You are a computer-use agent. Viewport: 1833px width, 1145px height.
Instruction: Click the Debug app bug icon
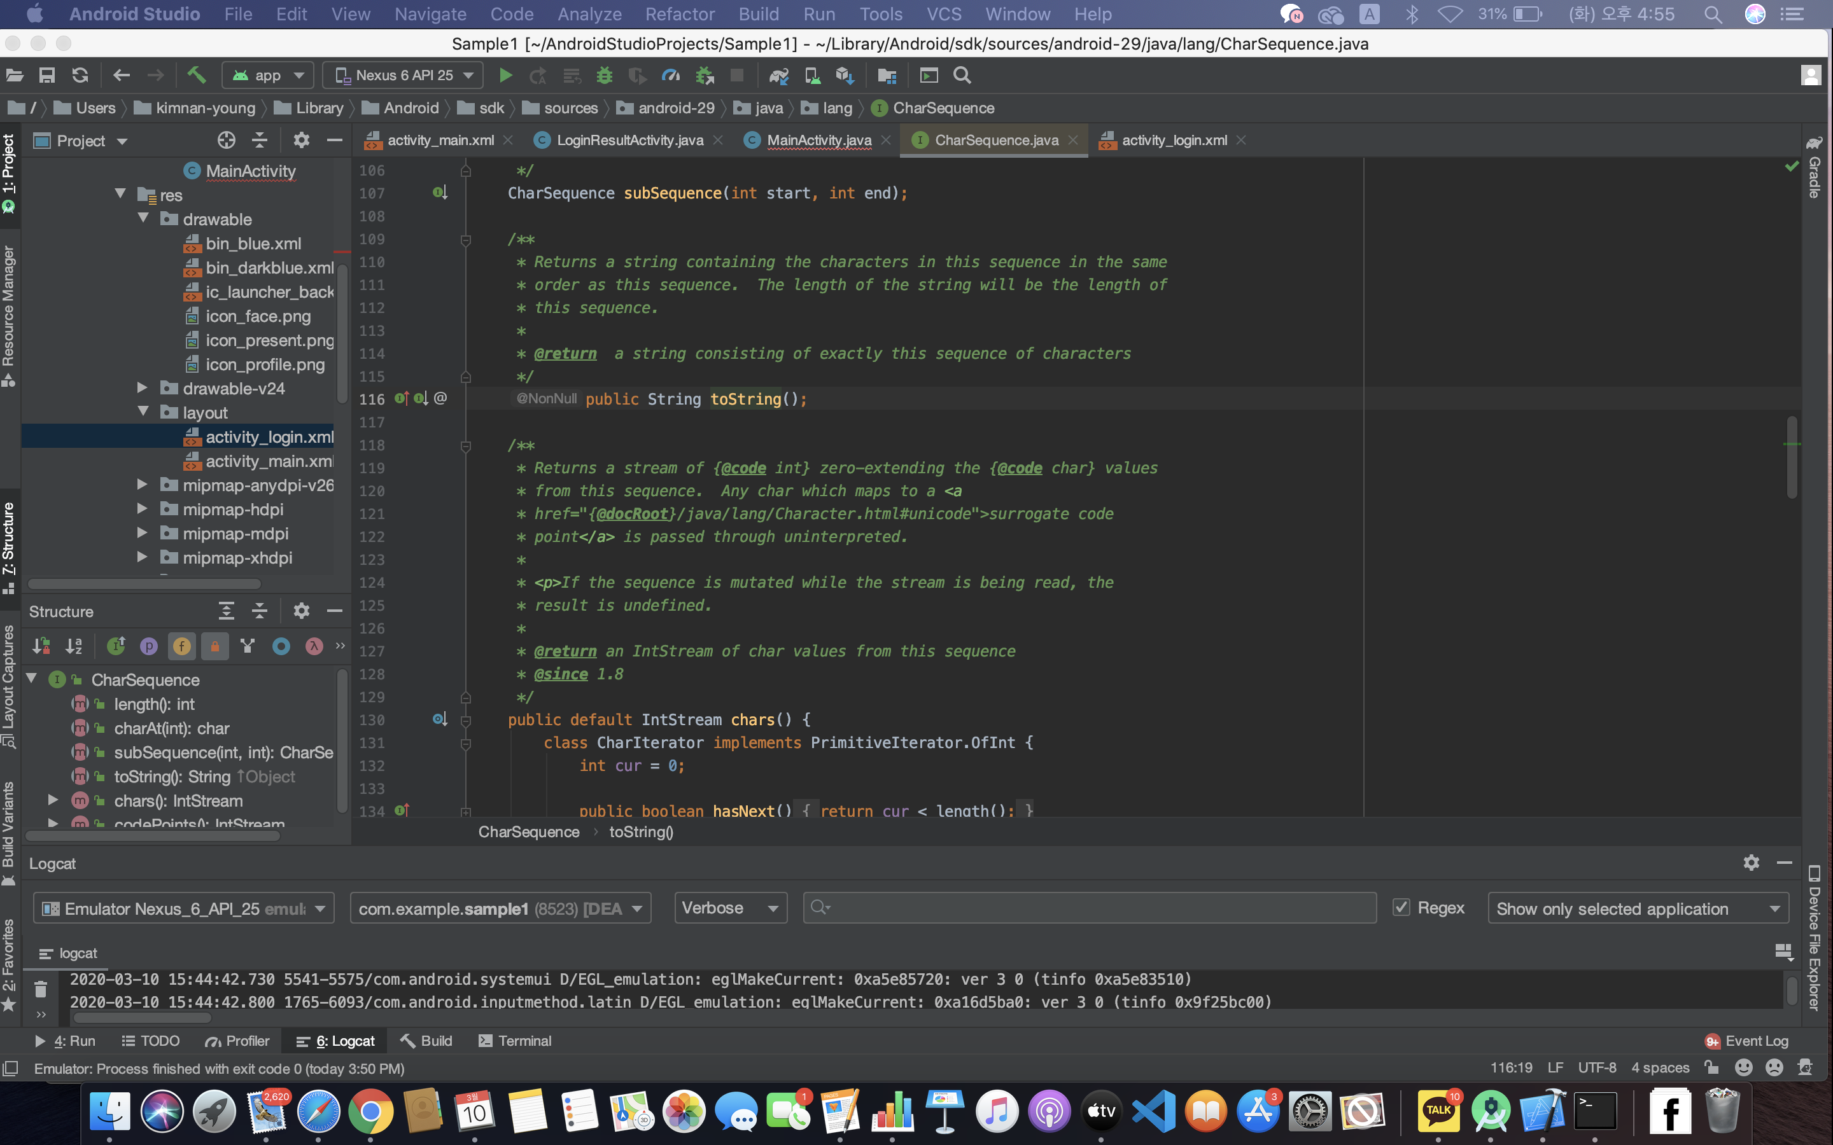pos(603,75)
